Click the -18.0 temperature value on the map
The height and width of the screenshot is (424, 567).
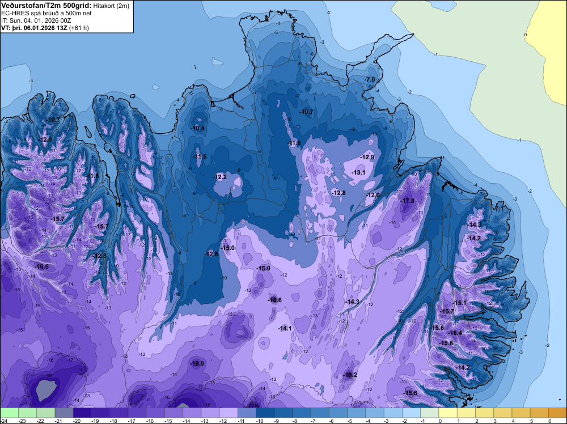coord(197,364)
